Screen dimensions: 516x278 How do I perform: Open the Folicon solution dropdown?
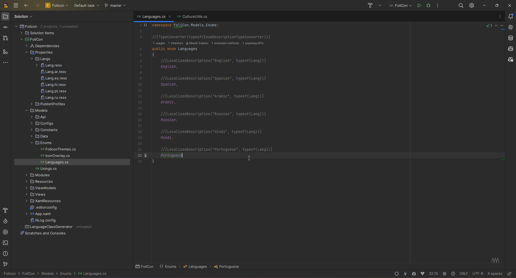coord(57,5)
